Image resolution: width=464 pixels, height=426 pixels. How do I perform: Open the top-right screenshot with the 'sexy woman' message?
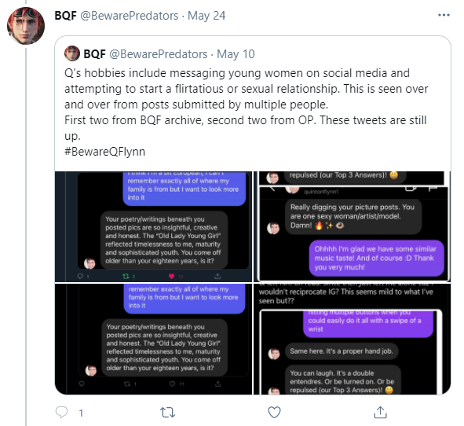click(353, 226)
